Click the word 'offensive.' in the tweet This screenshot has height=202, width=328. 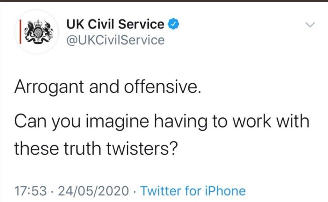162,87
